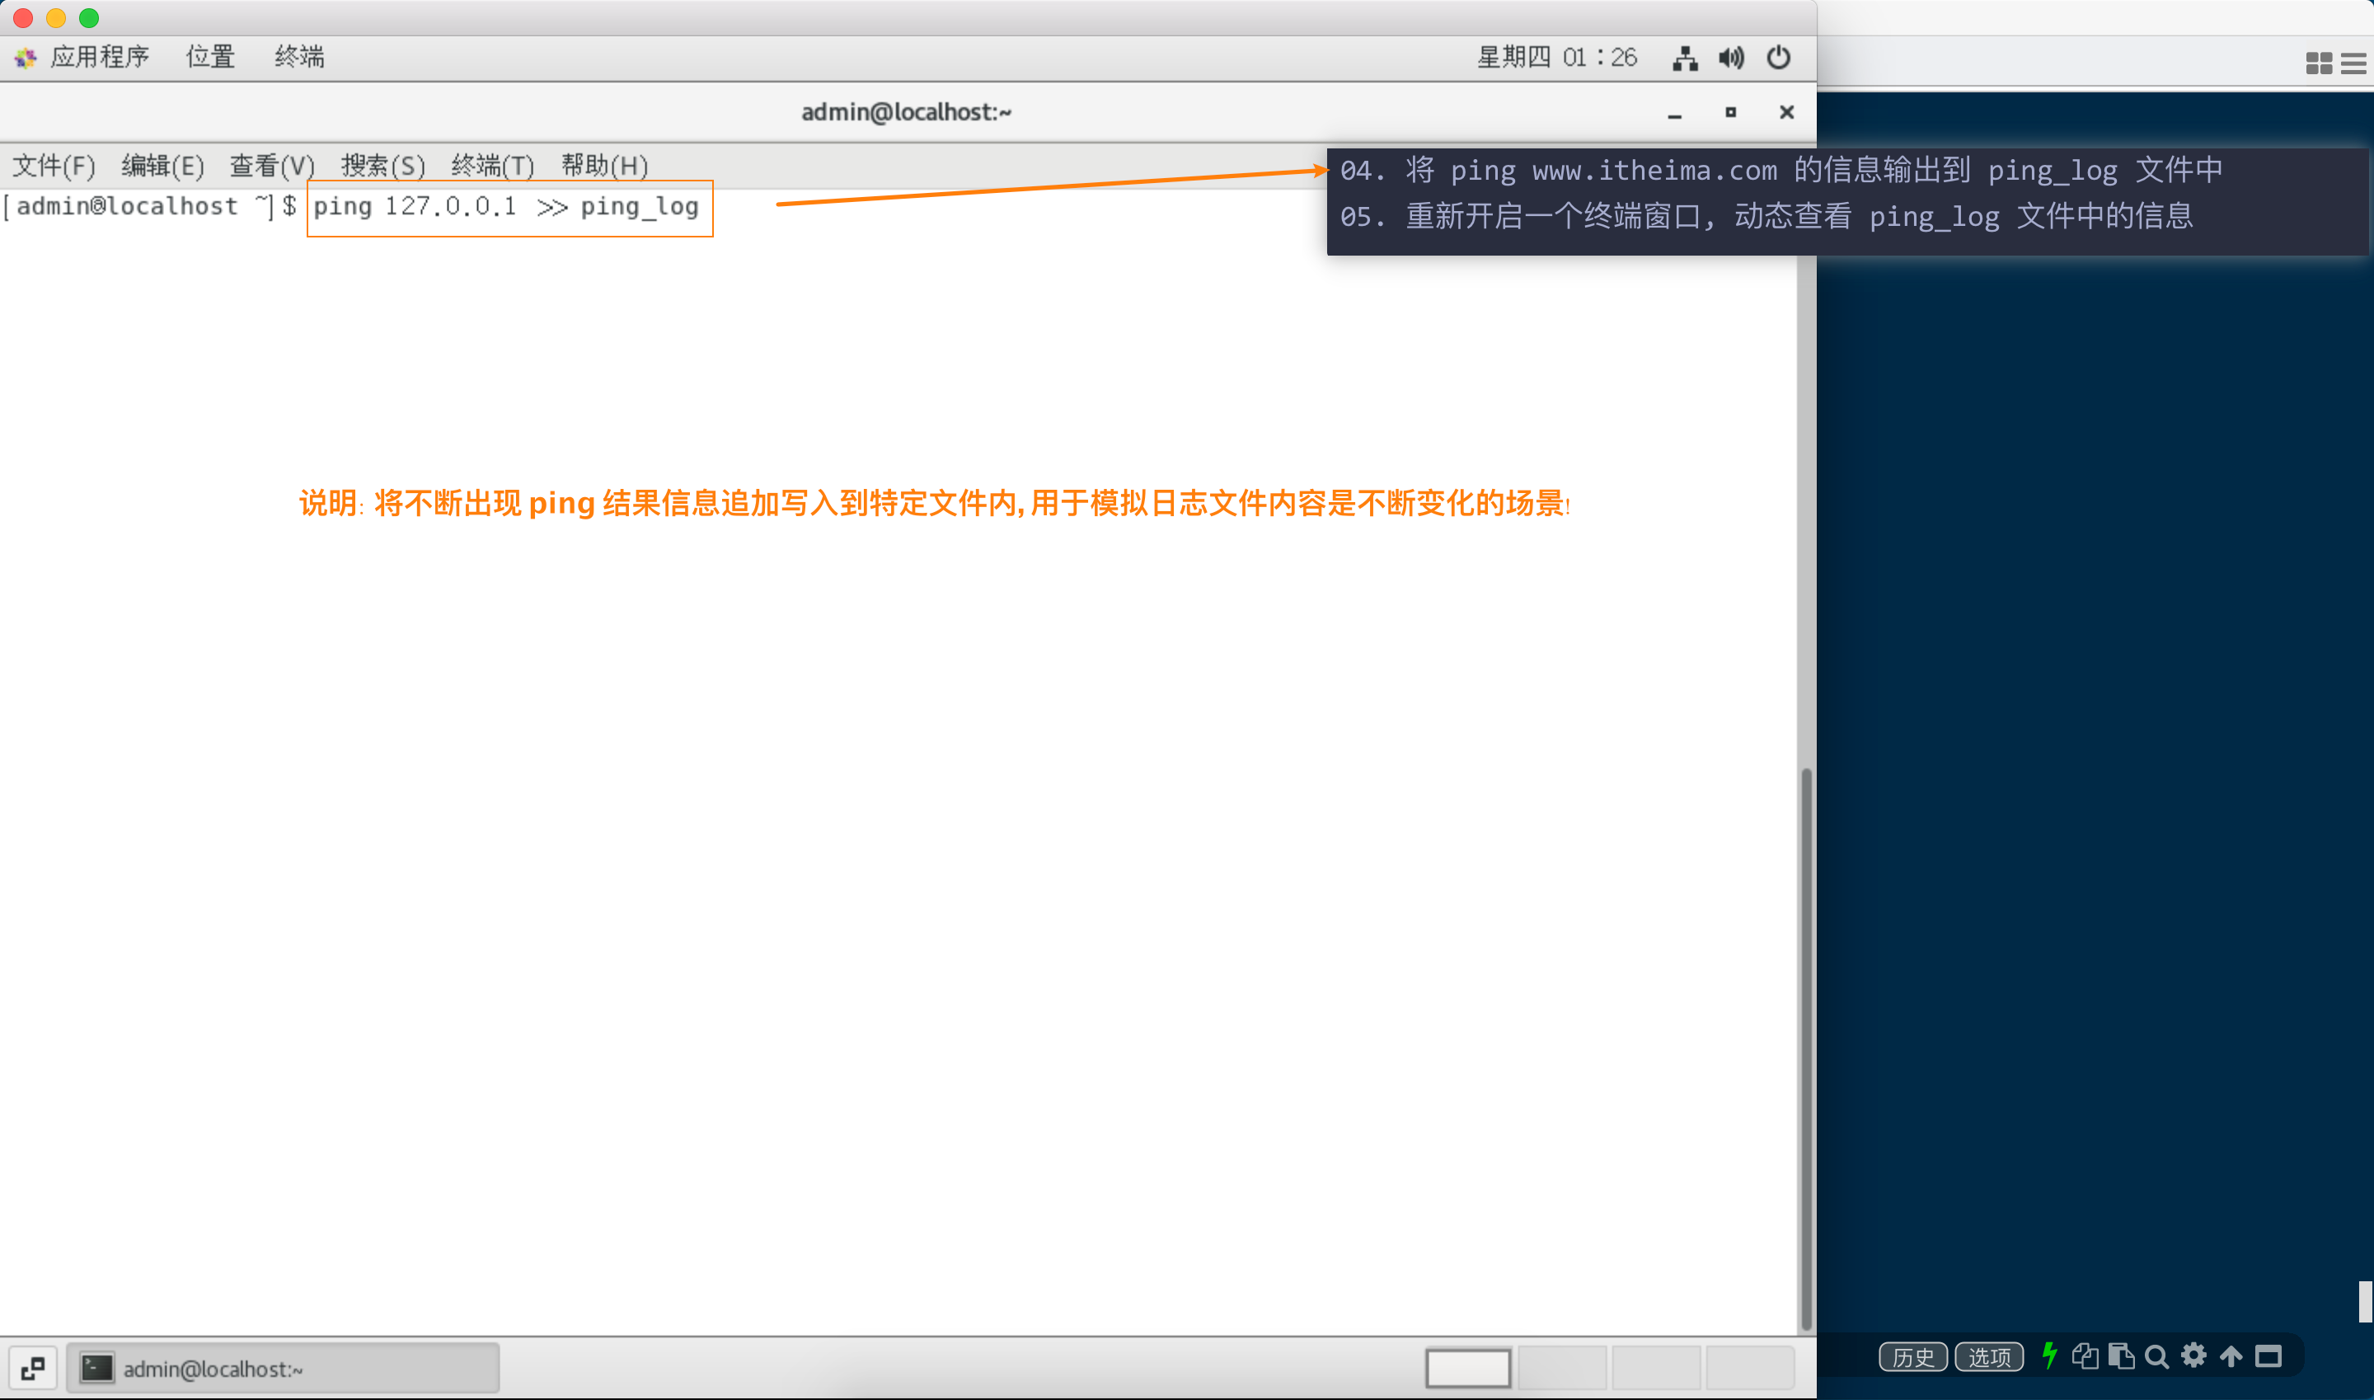The width and height of the screenshot is (2374, 1400).
Task: Open the 终端 menu in top panel
Action: tap(299, 57)
